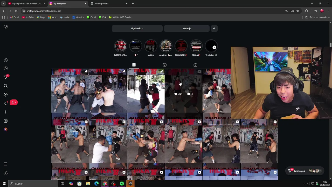Image resolution: width=332 pixels, height=187 pixels.
Task: Create a new post with plus icon
Action: 6,112
